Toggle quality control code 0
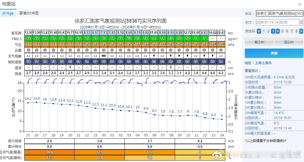 tap(259, 31)
